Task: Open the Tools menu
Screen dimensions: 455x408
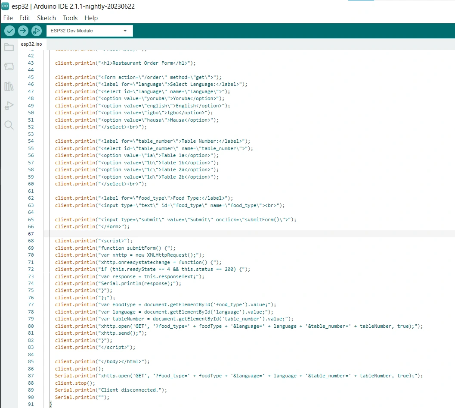Action: pos(70,18)
